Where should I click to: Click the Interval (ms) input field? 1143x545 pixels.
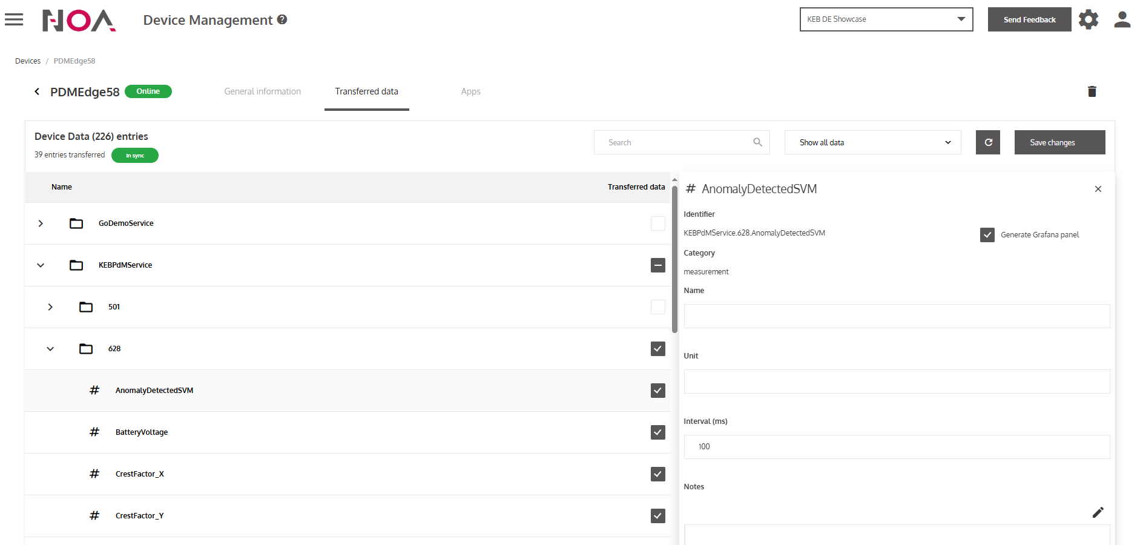(x=896, y=447)
